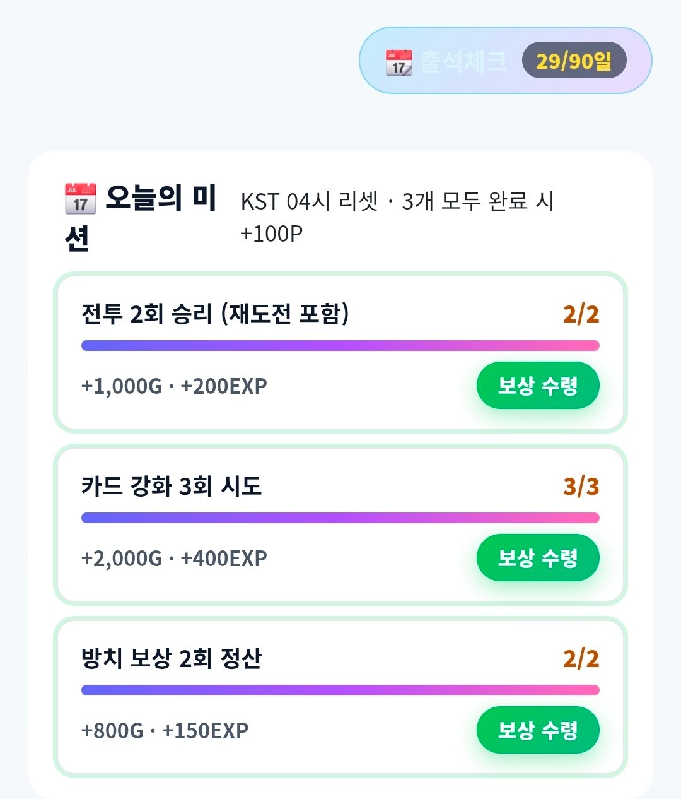Screen dimensions: 681x799
Task: Claim reward for 카드 강화 3회 시도 mission
Action: coord(538,557)
